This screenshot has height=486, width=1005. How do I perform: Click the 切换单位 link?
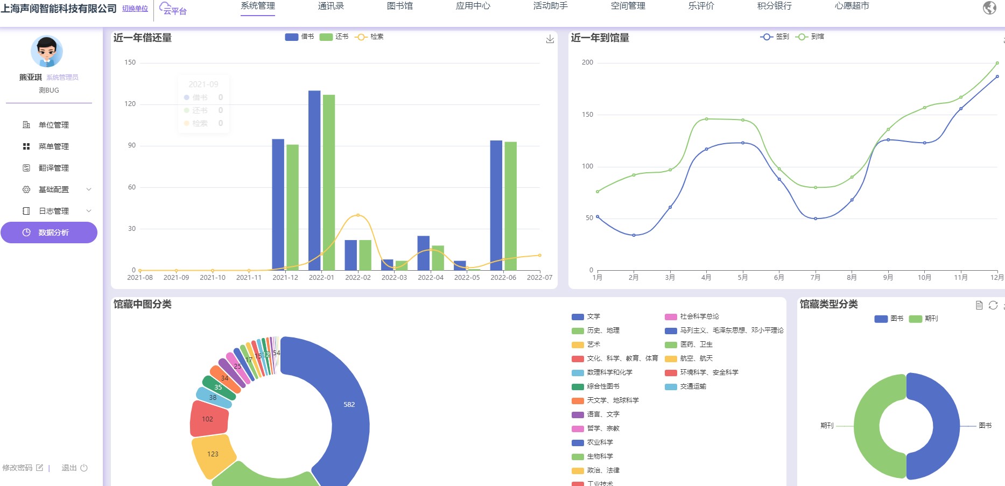(135, 9)
